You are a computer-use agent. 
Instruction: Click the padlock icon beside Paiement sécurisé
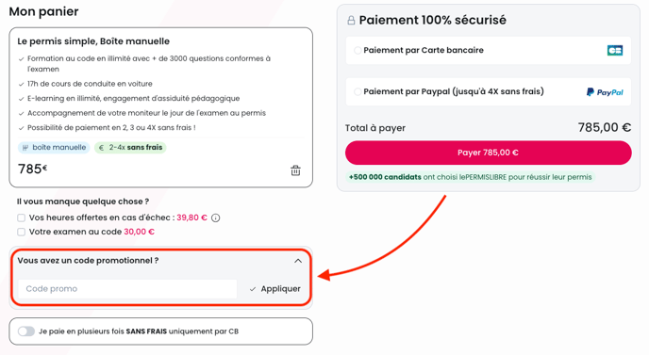click(351, 21)
